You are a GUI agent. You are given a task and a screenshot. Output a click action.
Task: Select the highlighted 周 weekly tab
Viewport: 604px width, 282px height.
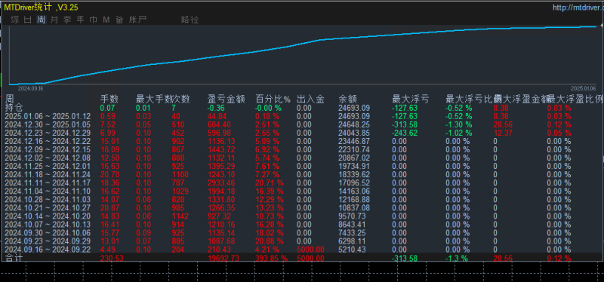[41, 20]
